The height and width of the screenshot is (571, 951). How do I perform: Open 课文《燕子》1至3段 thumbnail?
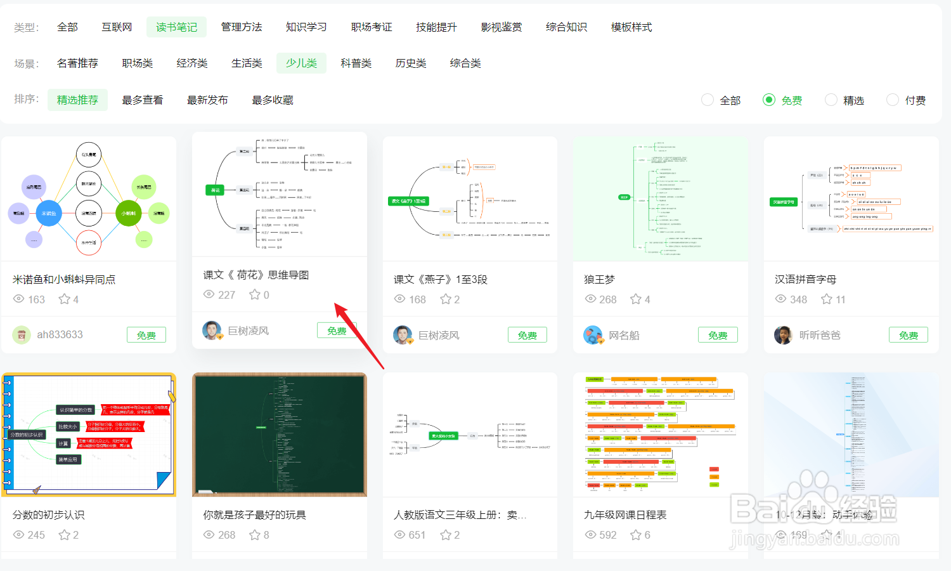(x=470, y=199)
